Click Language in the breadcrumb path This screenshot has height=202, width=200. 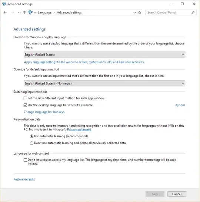[x=44, y=13]
